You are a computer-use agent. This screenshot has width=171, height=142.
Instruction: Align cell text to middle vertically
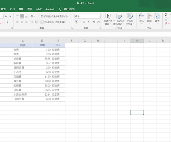click(x=22, y=16)
